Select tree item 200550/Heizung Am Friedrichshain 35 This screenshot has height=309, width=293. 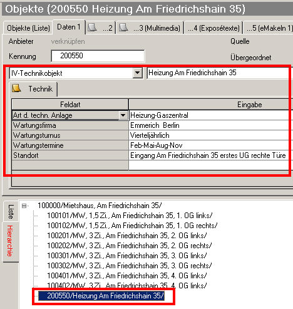click(106, 296)
